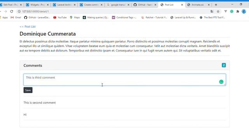The image size is (249, 140).
Task: Click the Comments card header text
Action: 33,65
